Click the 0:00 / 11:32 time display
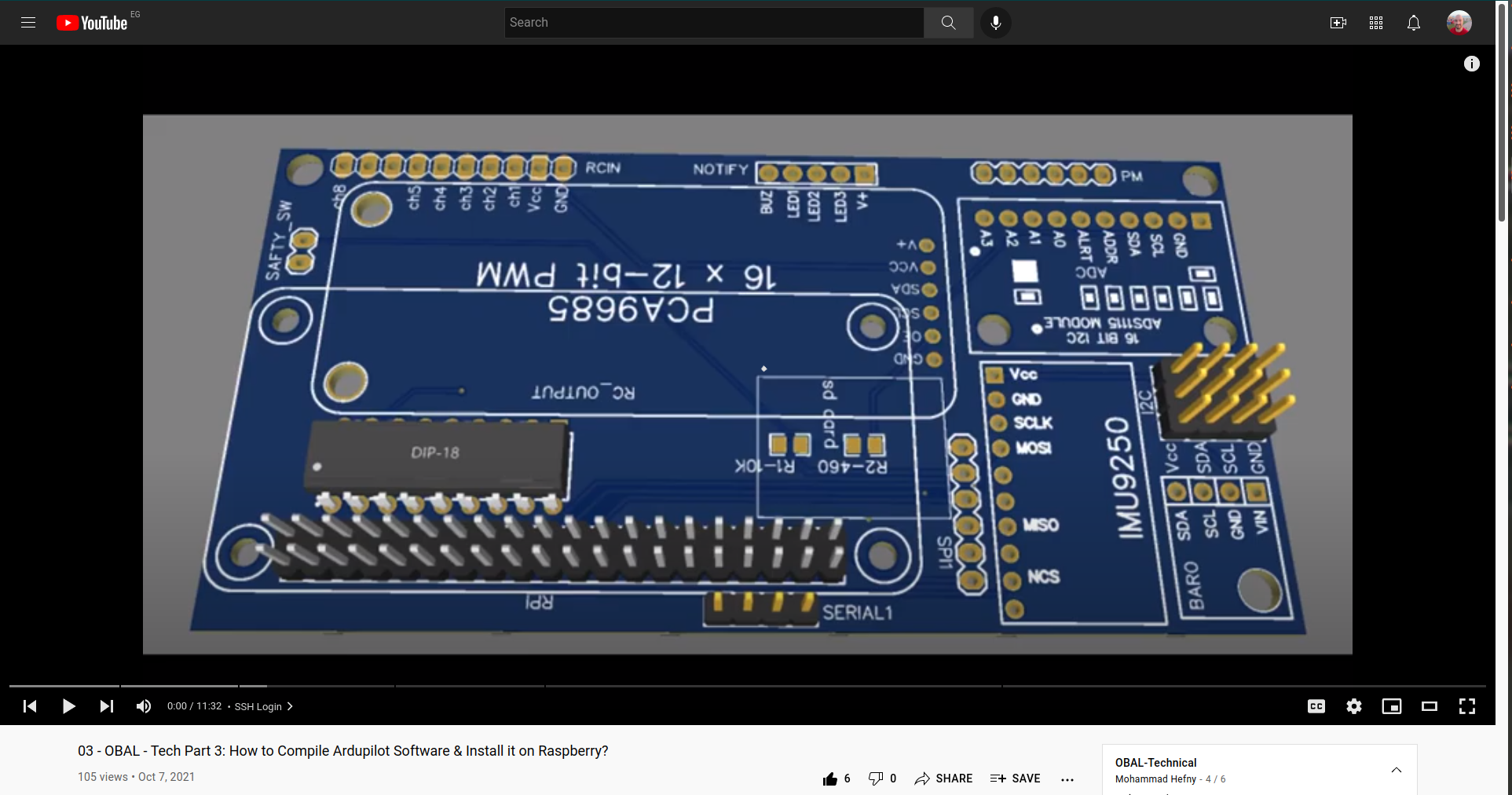The height and width of the screenshot is (795, 1512). tap(194, 706)
